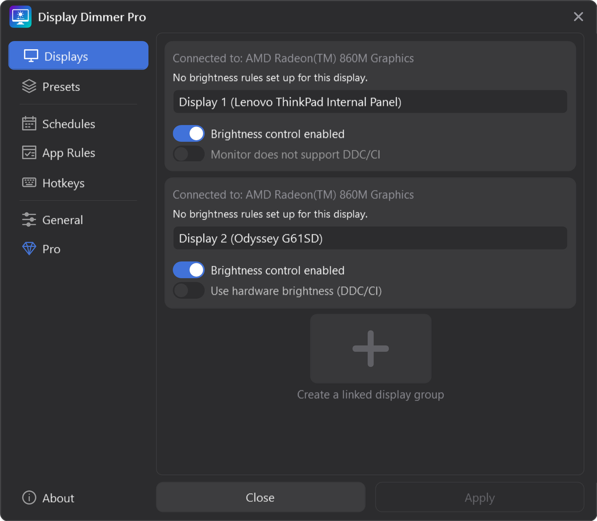This screenshot has height=521, width=597.
Task: Click the Apply button
Action: 479,497
